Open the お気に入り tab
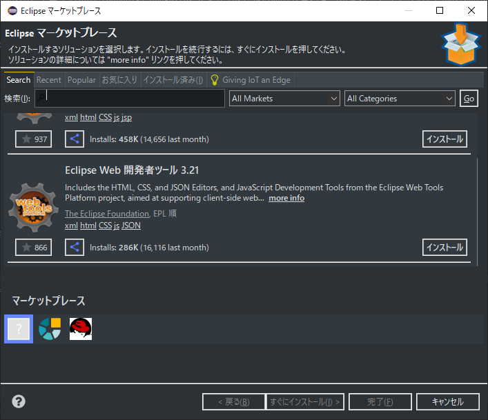 tap(120, 80)
